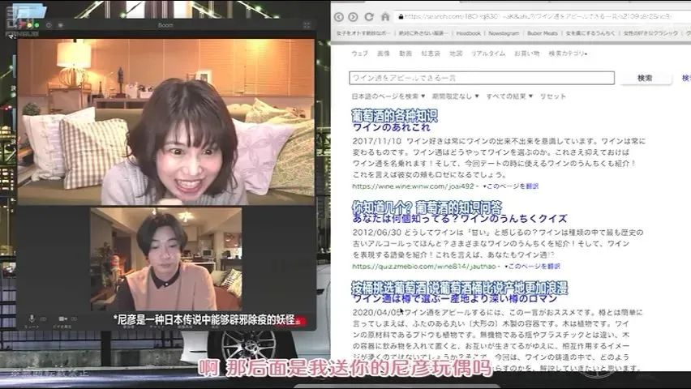Viewport: 691px width, 389px height.
Task: Click the browser forward arrow button
Action: pos(354,17)
